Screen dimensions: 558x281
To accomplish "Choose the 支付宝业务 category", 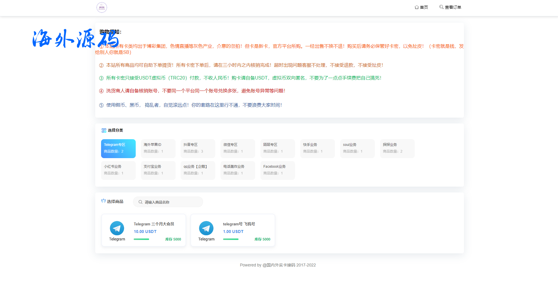I will point(158,170).
